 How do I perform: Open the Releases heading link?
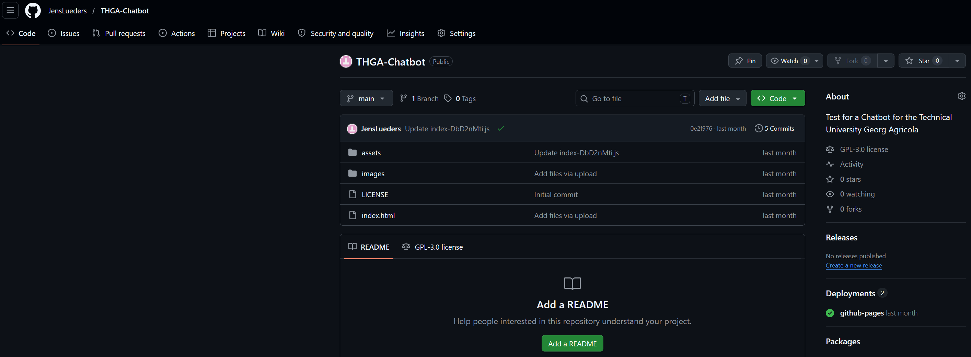tap(841, 238)
